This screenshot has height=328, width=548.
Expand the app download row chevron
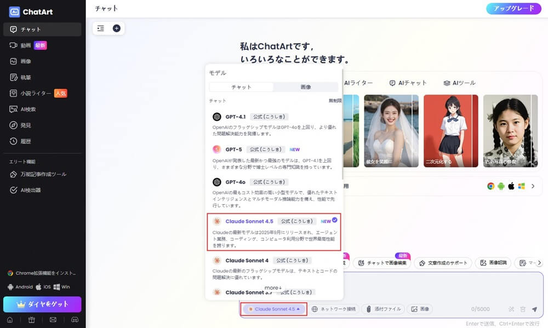click(533, 186)
